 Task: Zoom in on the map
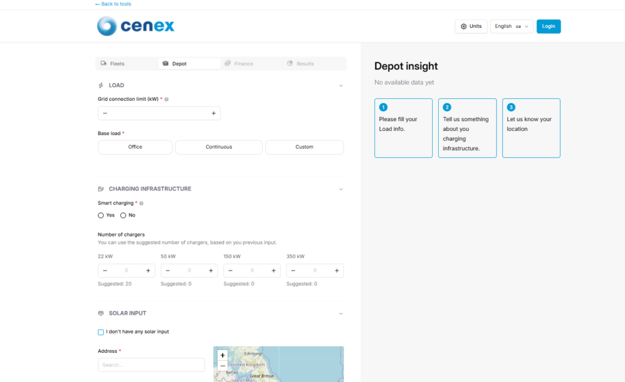click(x=223, y=355)
